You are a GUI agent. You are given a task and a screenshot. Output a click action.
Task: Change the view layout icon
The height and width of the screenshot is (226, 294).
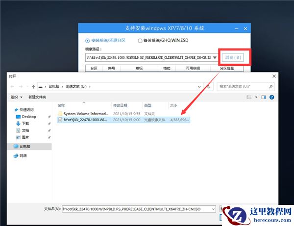click(x=249, y=97)
